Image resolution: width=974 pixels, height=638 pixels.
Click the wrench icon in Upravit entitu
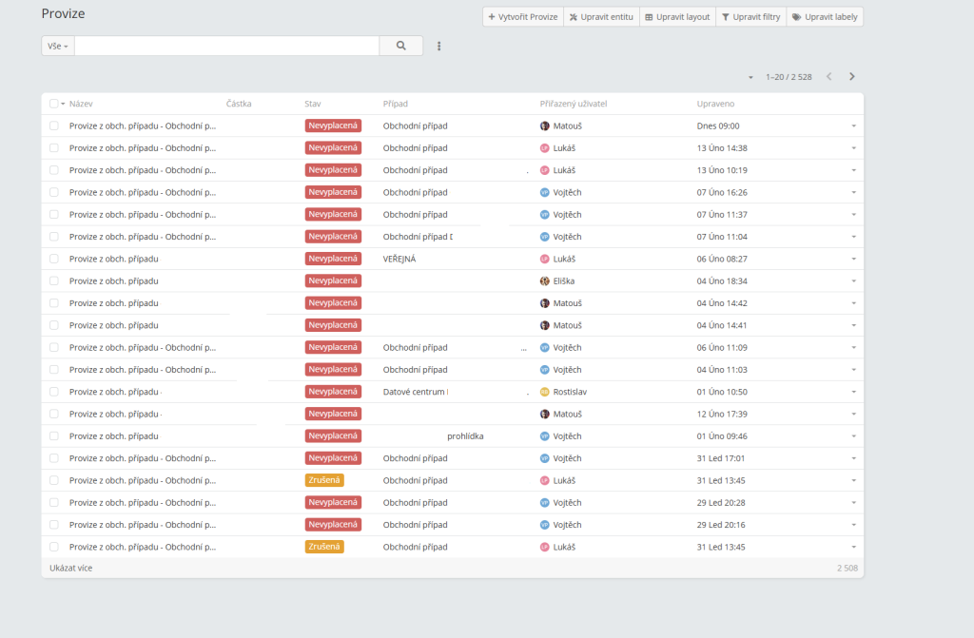575,16
